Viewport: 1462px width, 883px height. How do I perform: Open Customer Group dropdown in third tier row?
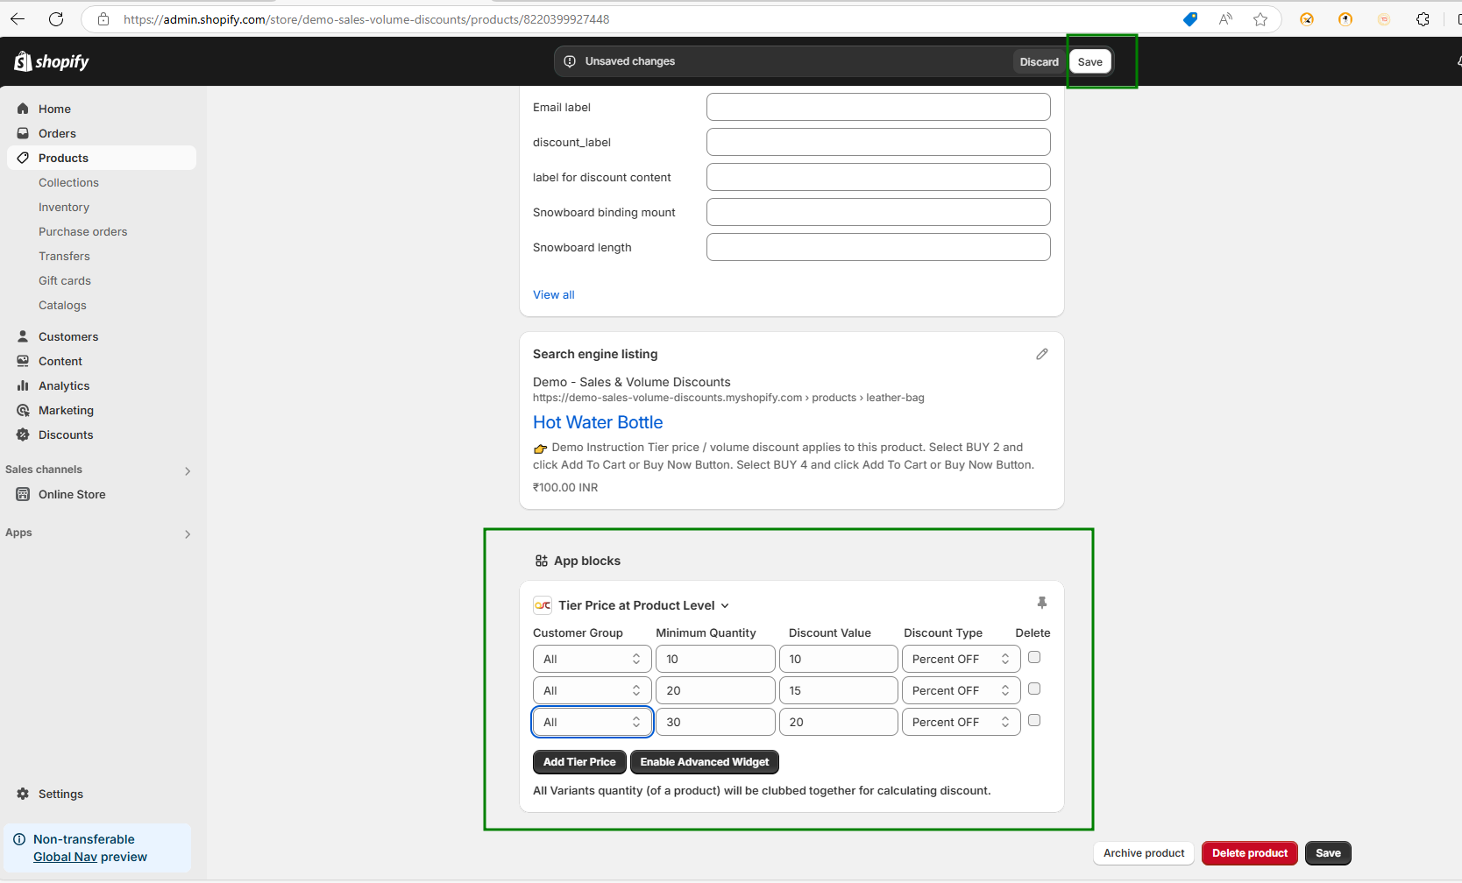(x=592, y=722)
